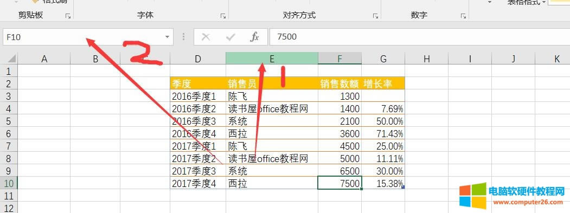570x213 pixels.
Task: Open the Alignment group dialog launcher
Action: click(375, 16)
